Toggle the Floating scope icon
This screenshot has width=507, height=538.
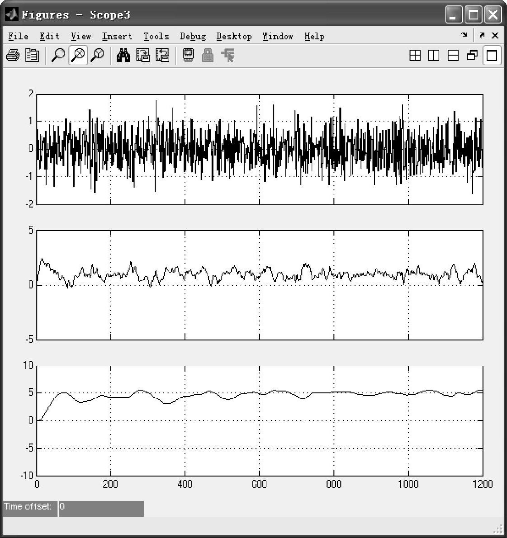pos(188,56)
